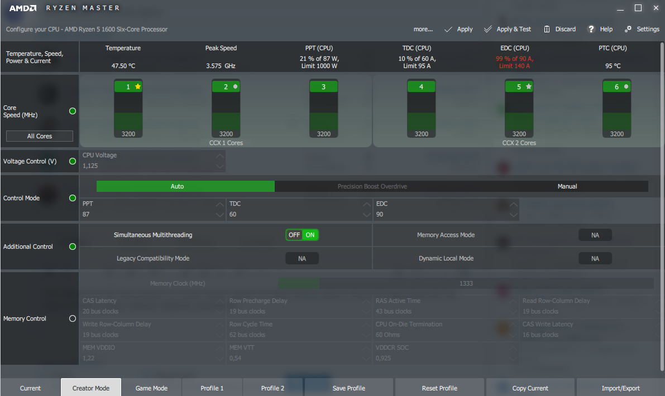665x396 pixels.
Task: Click the Memory Clock 1333 slider
Action: tap(466, 283)
